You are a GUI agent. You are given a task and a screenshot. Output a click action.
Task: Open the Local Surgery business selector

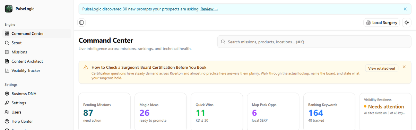[x=382, y=23]
